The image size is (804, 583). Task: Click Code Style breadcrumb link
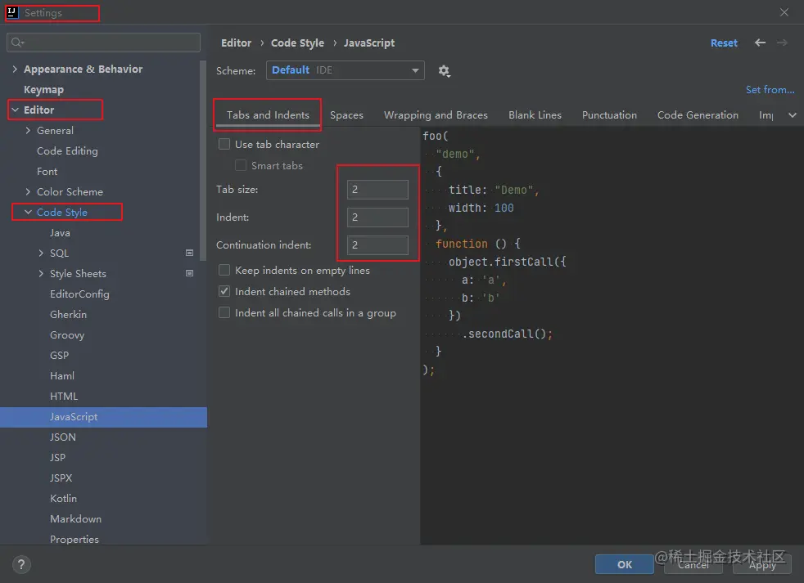point(297,43)
